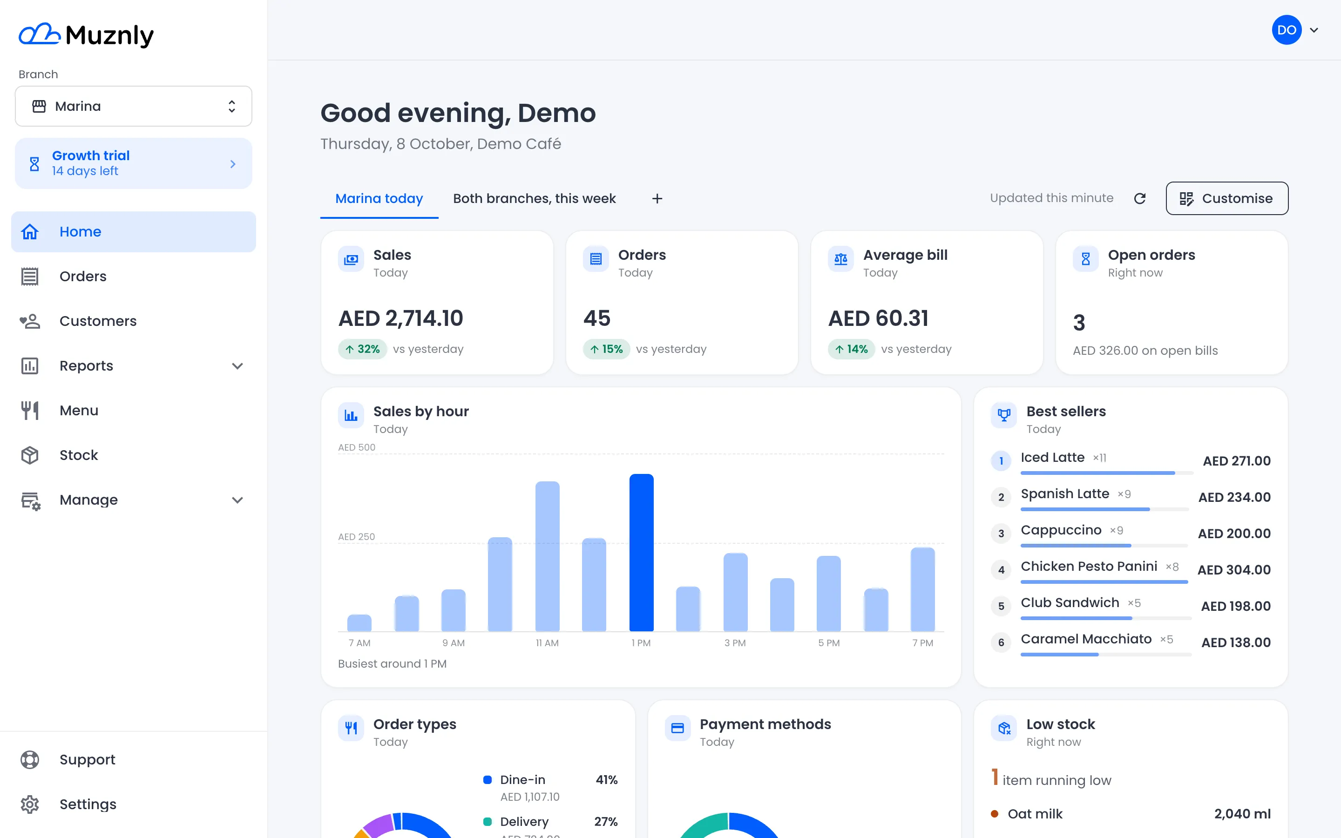Viewport: 1341px width, 838px height.
Task: Expand the Manage submenu chevron
Action: click(237, 500)
